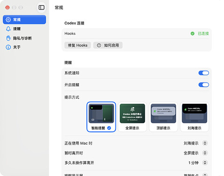The image size is (224, 176).
Task: Click the 已连接 status text
Action: pos(203,33)
